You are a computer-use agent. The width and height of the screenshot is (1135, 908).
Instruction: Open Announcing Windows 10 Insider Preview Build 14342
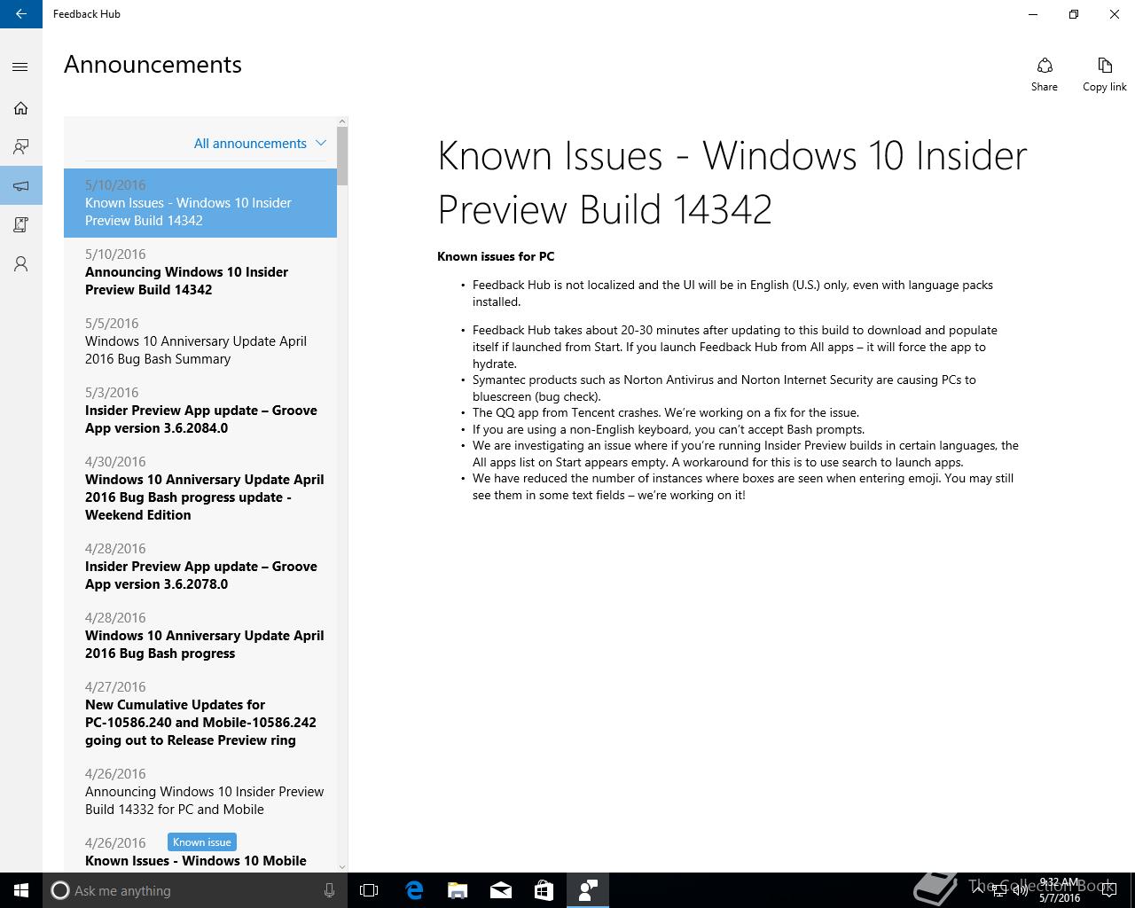tap(200, 272)
